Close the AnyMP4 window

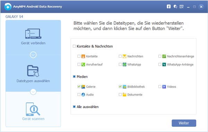(201, 7)
